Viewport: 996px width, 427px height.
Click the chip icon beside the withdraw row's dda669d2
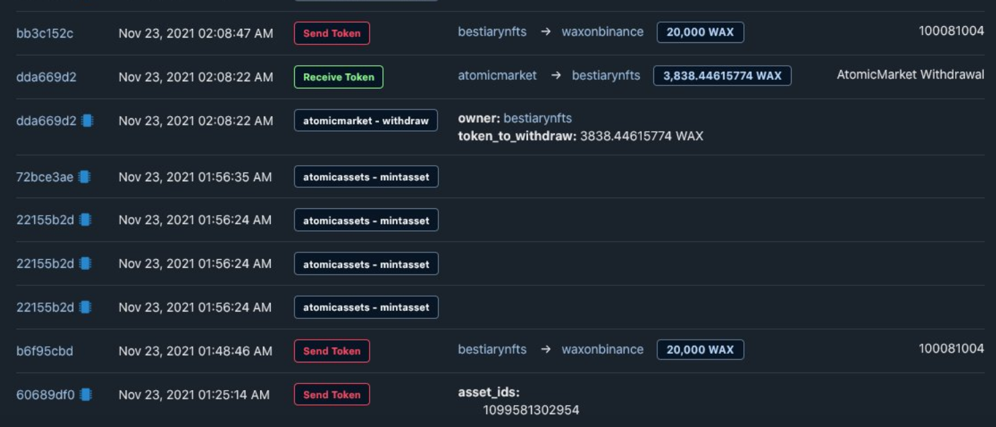pyautogui.click(x=87, y=121)
